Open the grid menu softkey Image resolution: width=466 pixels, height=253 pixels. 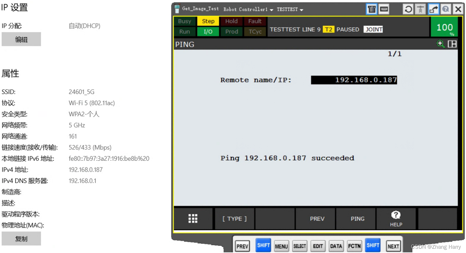(x=193, y=219)
